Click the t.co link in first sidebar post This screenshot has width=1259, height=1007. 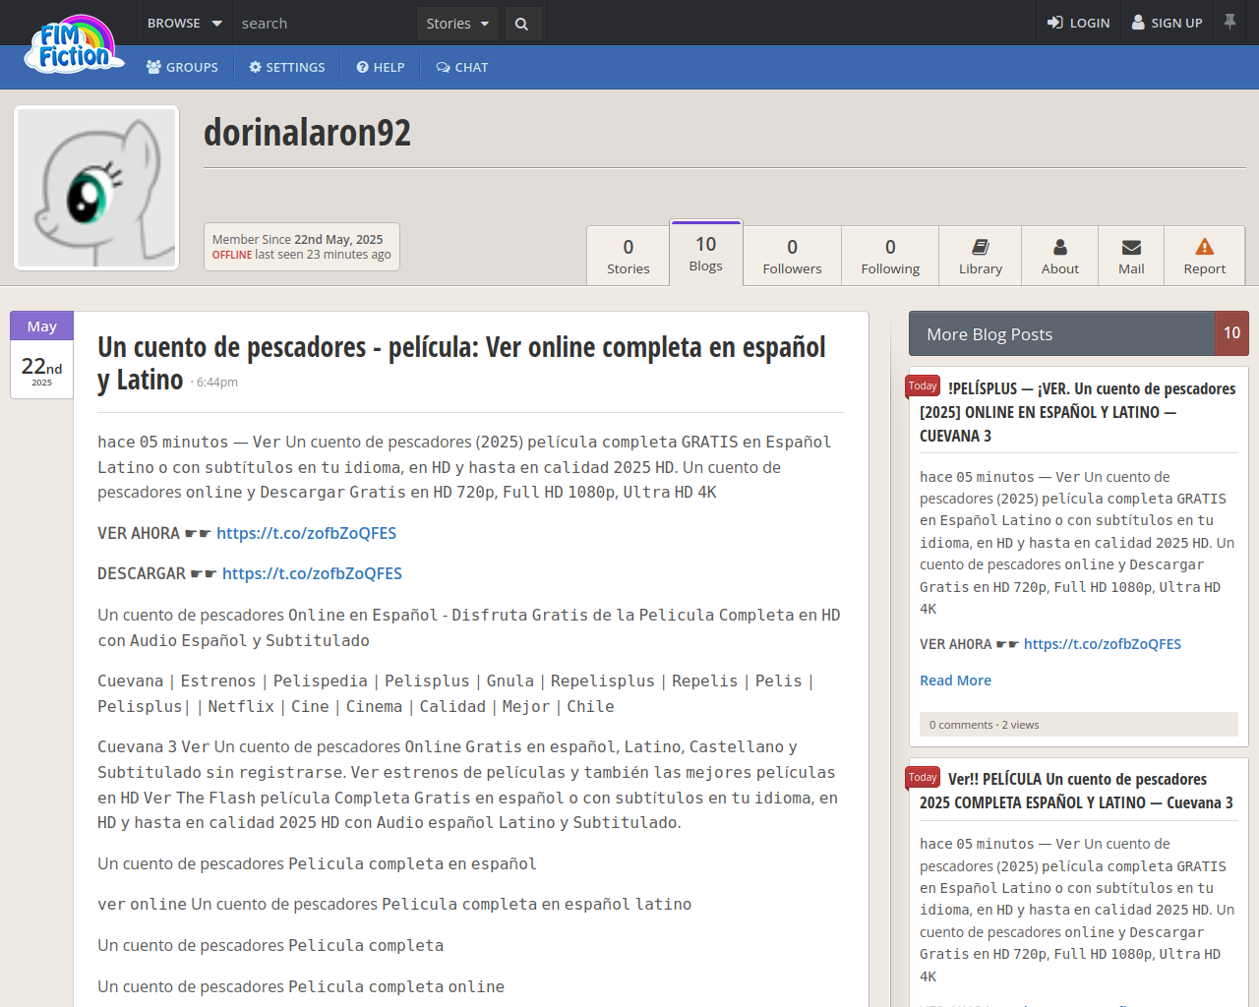(x=1102, y=644)
